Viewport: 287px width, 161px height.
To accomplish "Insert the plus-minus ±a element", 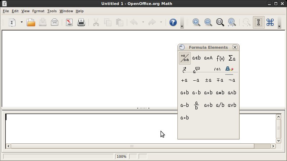I will point(208,80).
